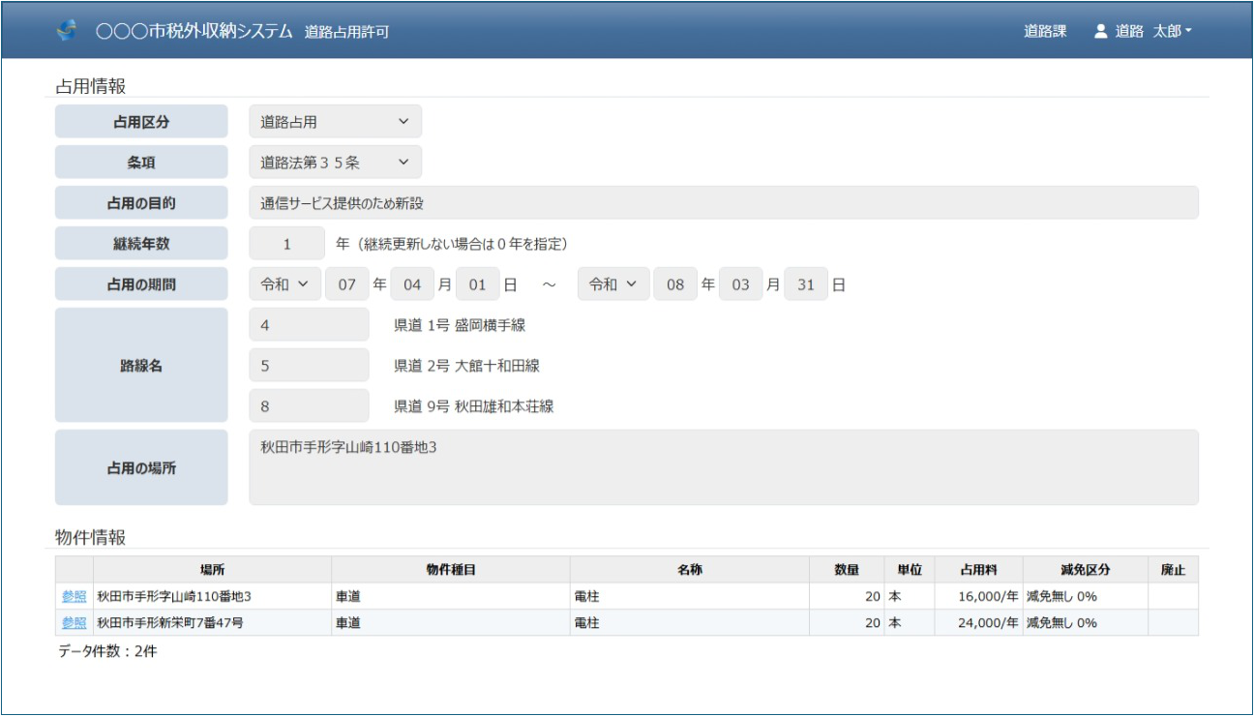Click the 占用の目的 text field

(x=723, y=203)
